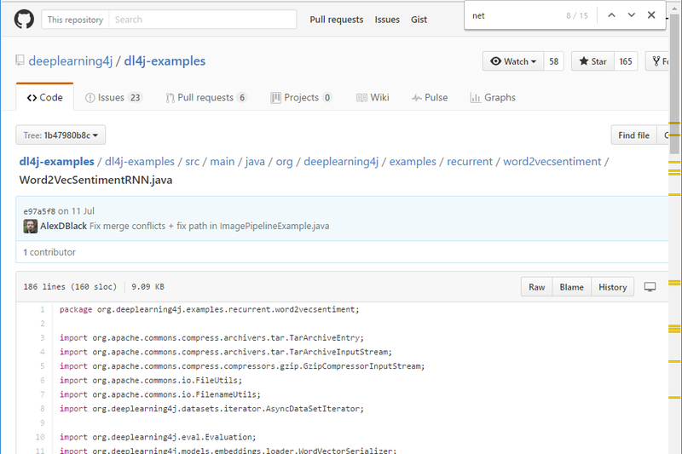Image resolution: width=682 pixels, height=454 pixels.
Task: Go to next find match arrow
Action: click(x=632, y=15)
